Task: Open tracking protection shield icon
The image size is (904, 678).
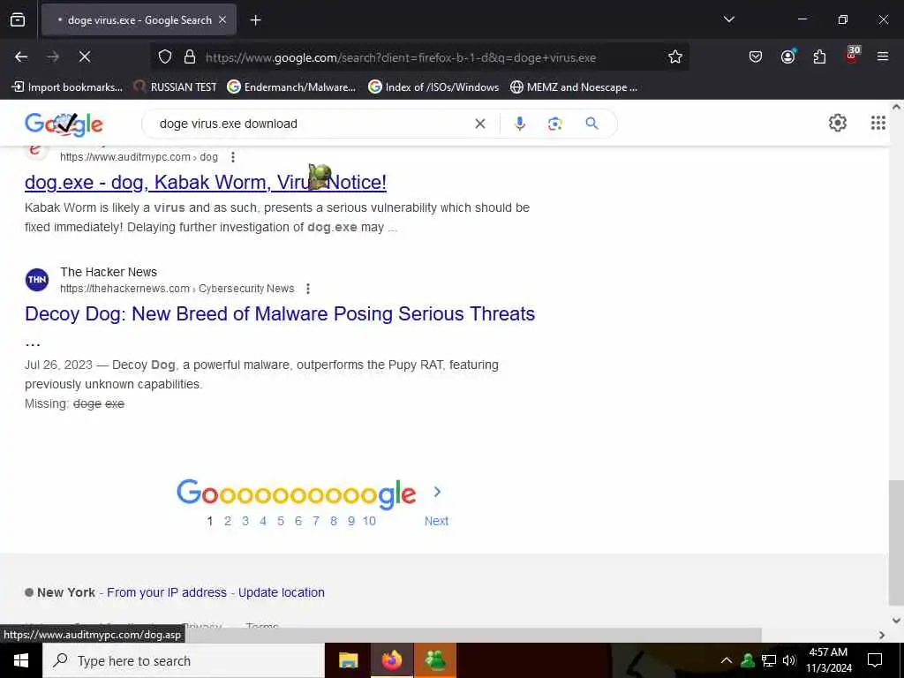Action: [x=165, y=57]
